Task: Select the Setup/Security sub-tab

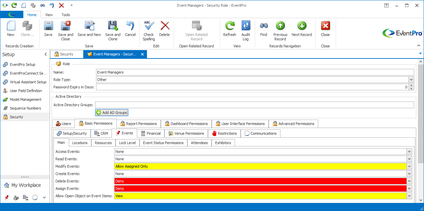Action: [x=72, y=133]
